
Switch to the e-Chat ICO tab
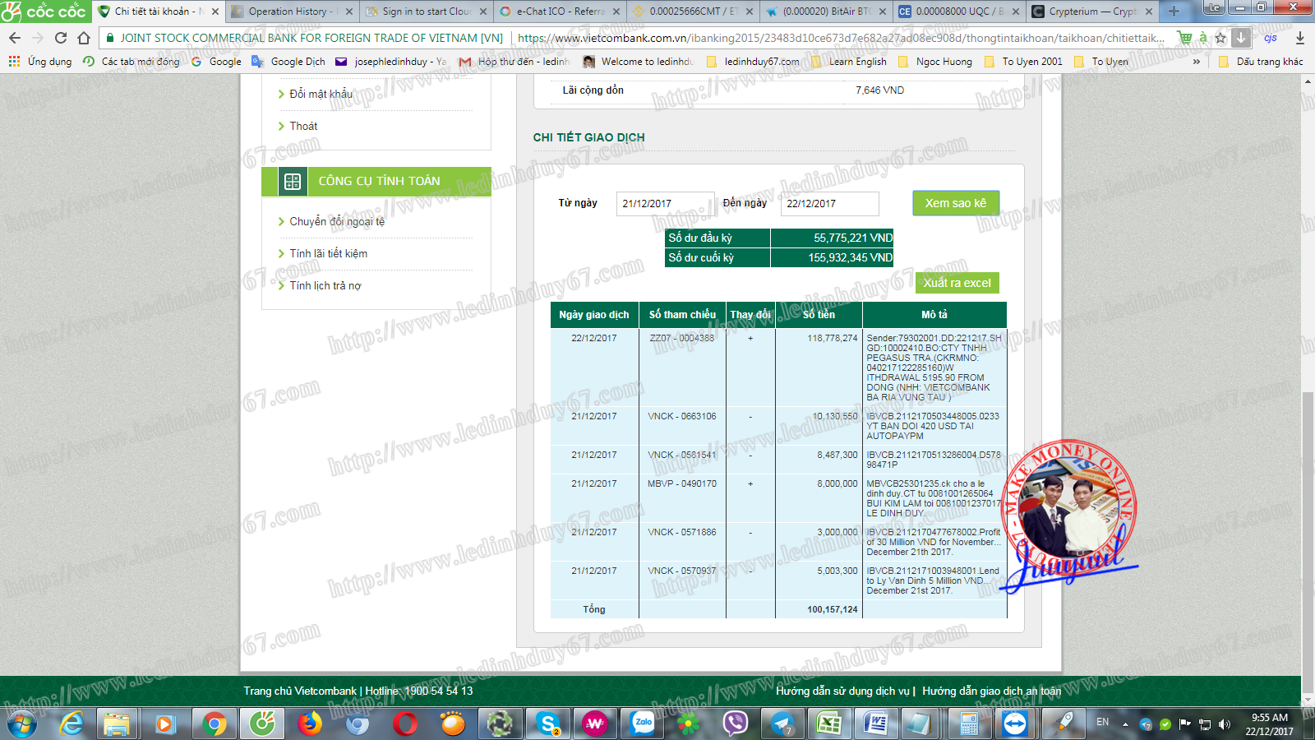click(559, 12)
